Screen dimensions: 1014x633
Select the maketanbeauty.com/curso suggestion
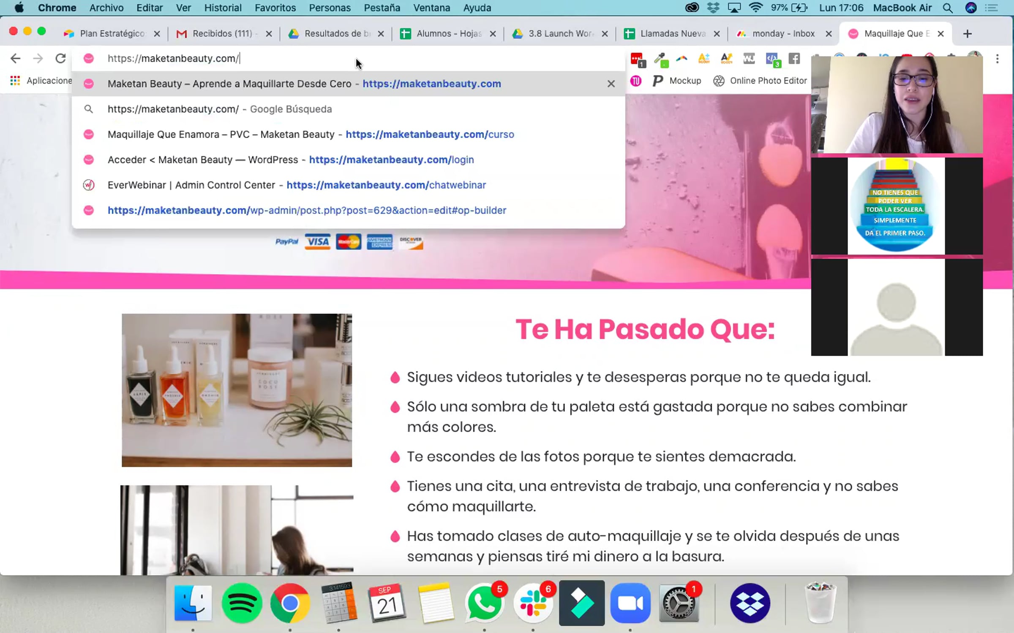[311, 134]
